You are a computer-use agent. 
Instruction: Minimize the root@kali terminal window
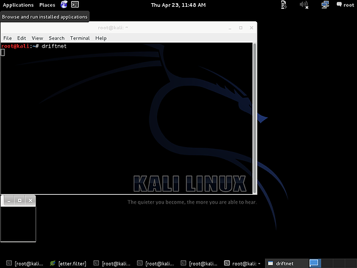(x=230, y=28)
